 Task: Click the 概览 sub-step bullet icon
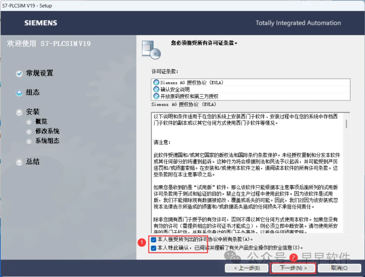29,122
